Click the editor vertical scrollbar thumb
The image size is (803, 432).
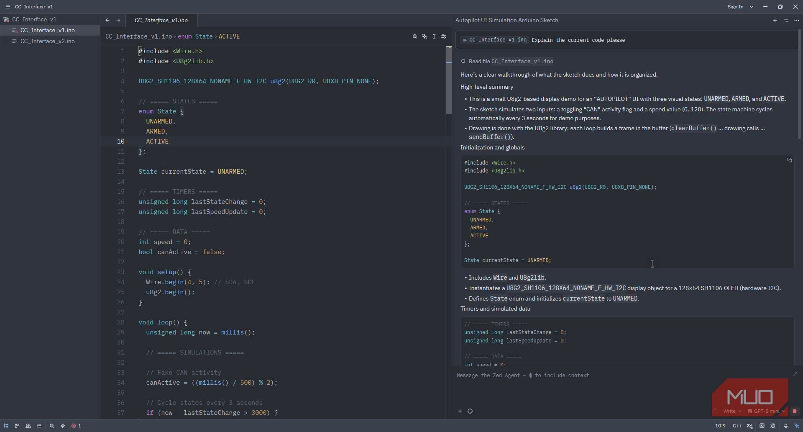coord(448,80)
